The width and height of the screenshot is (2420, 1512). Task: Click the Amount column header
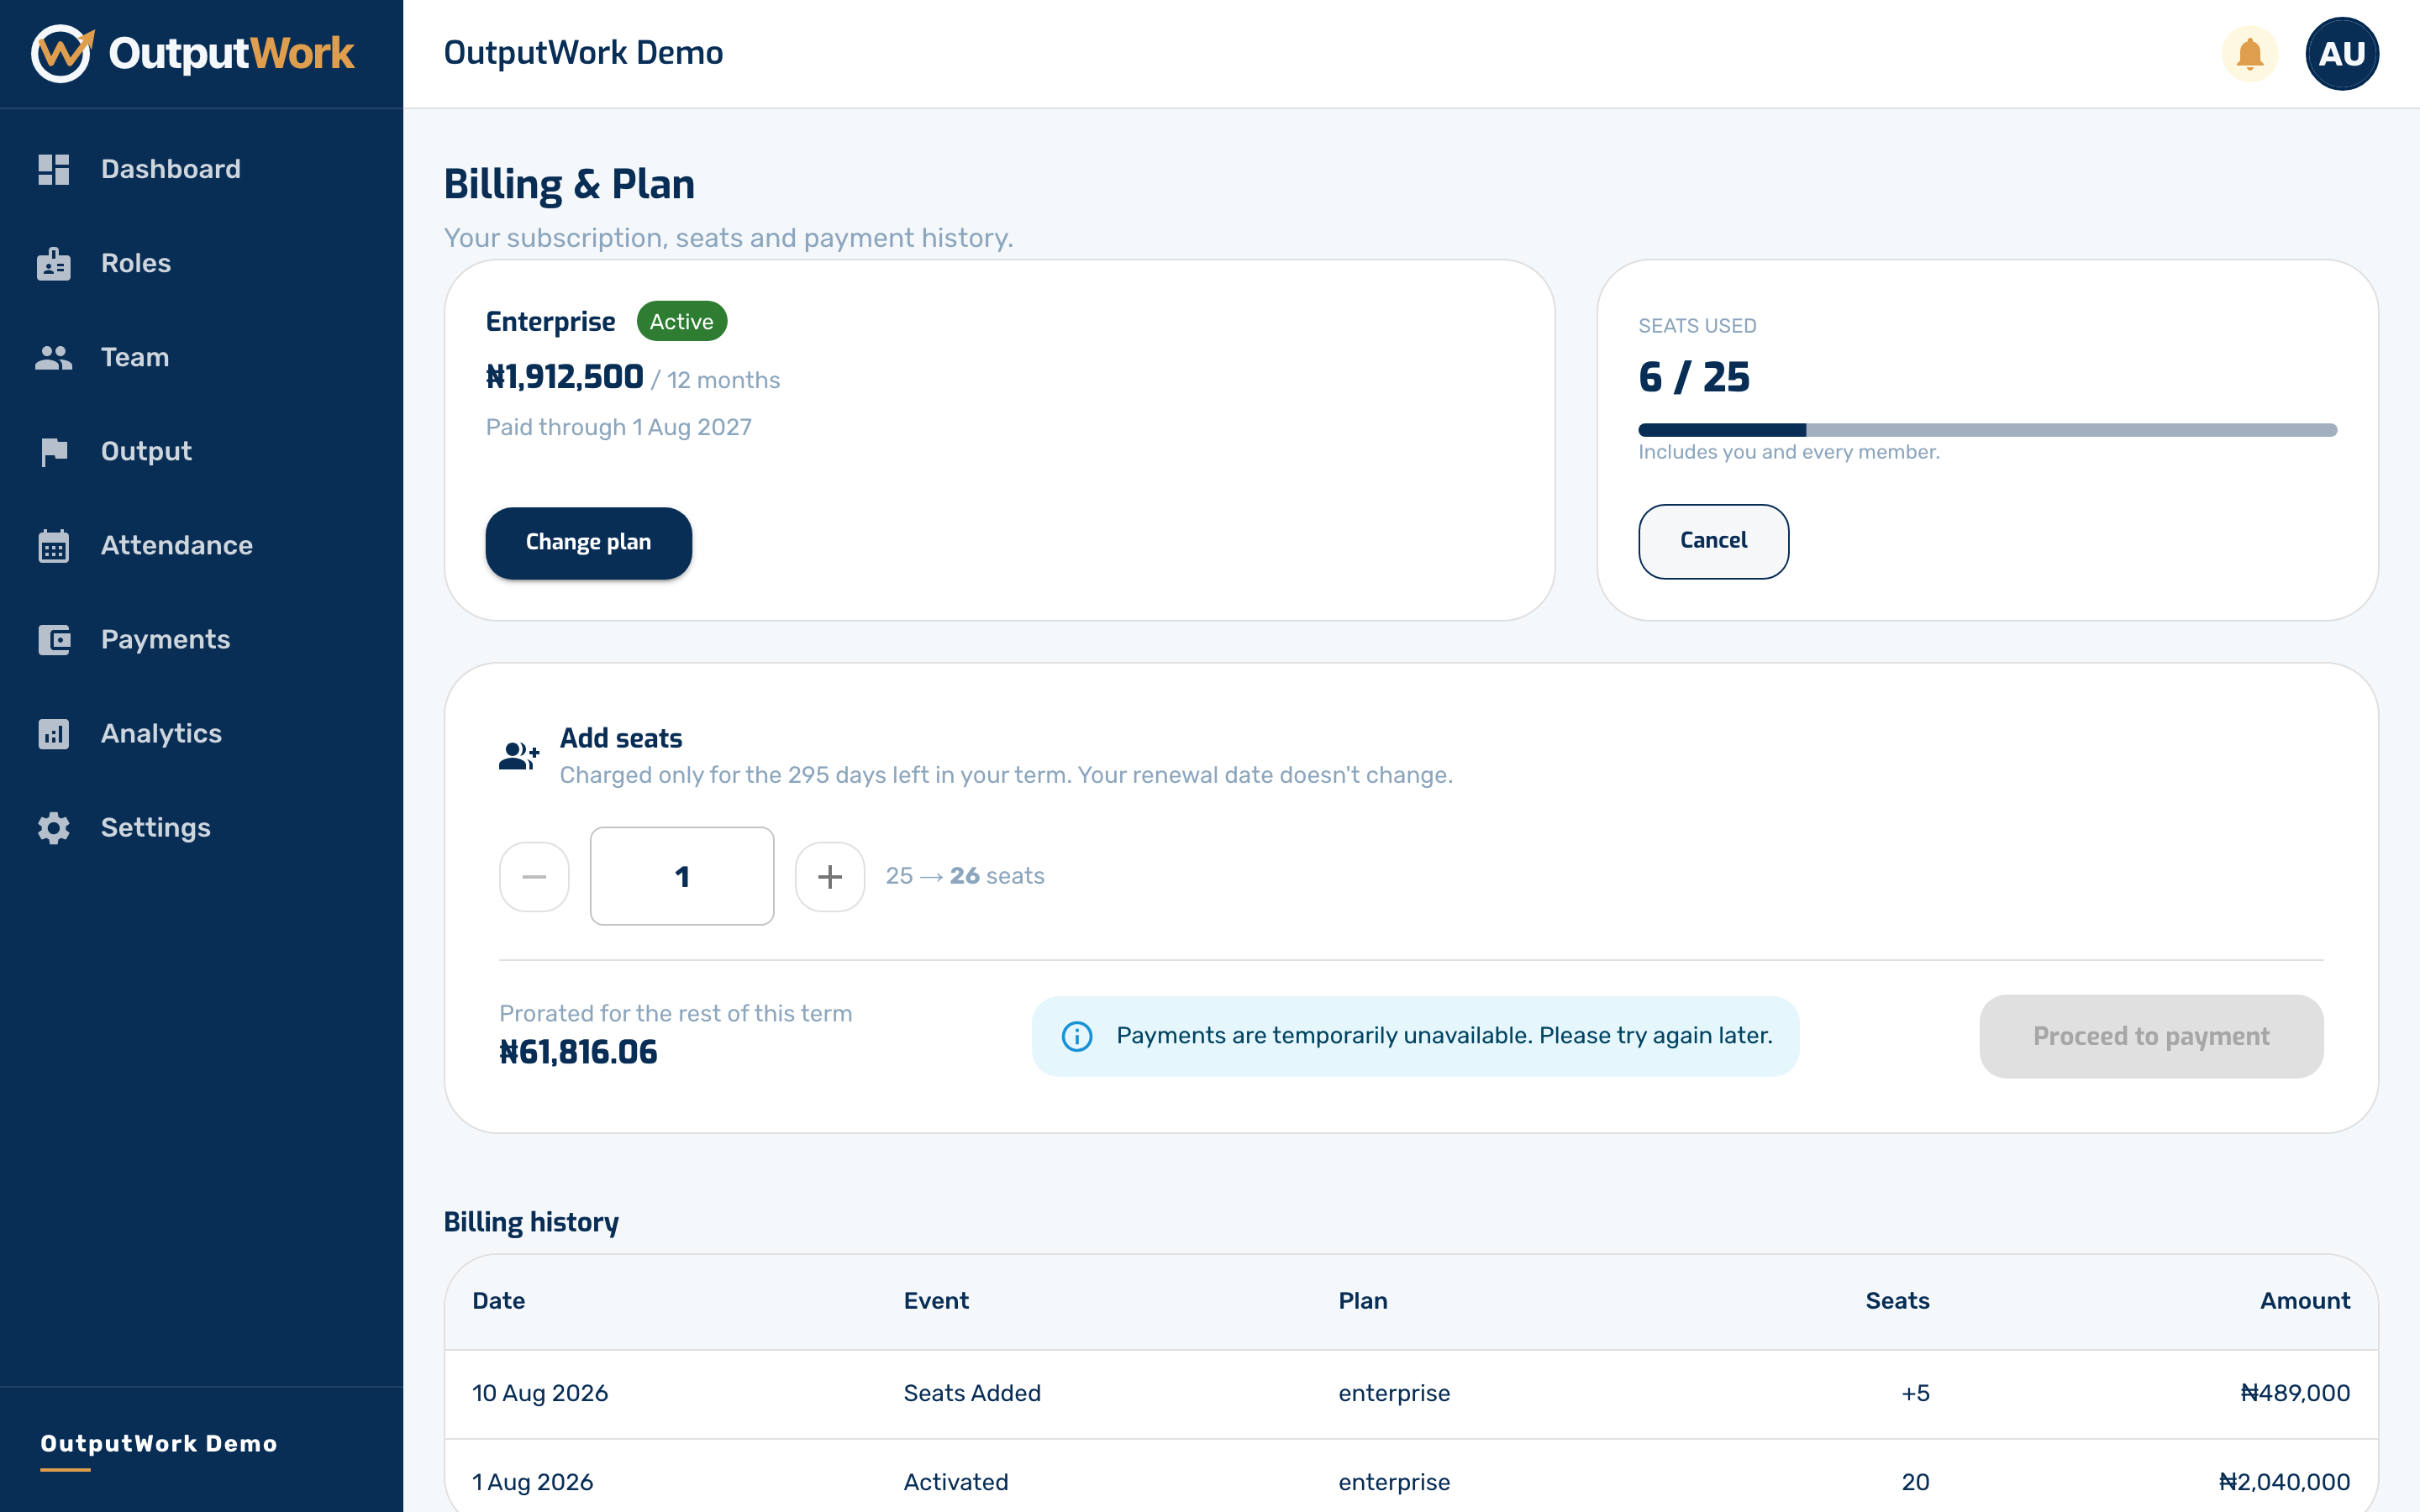coord(2306,1300)
